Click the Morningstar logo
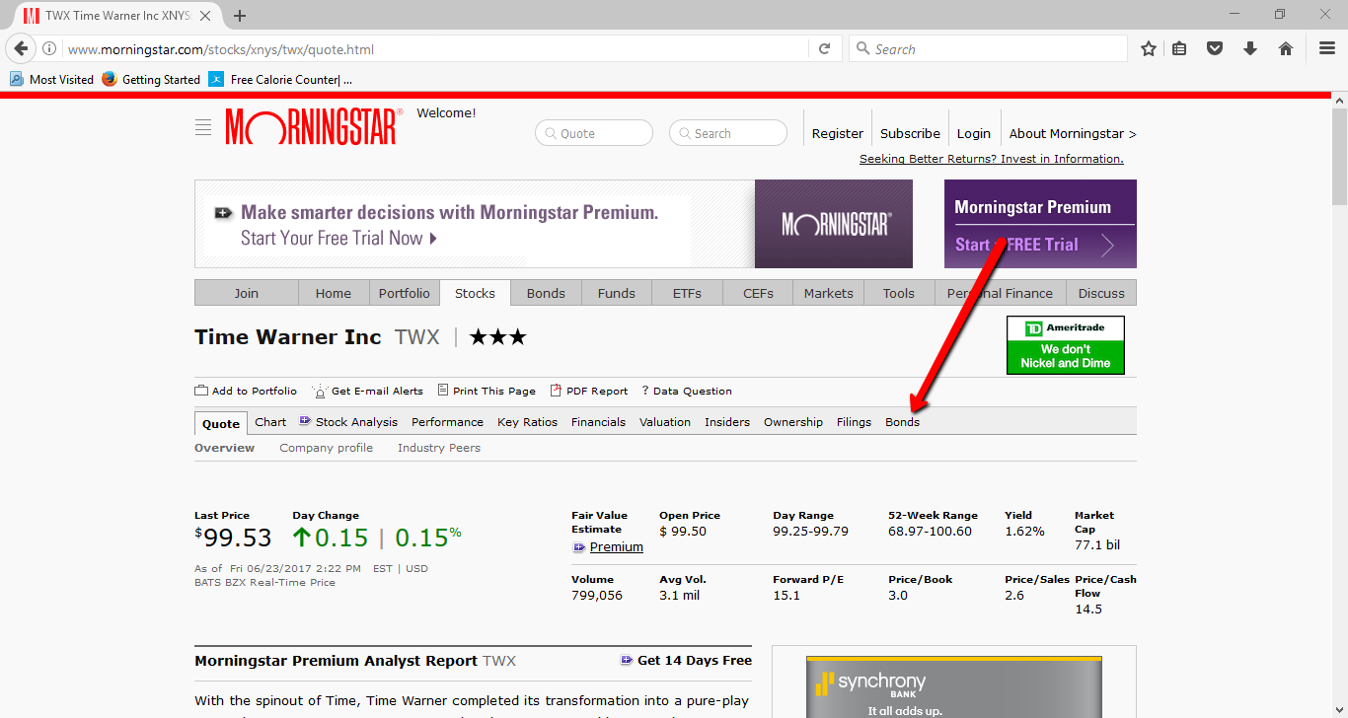Viewport: 1348px width, 718px height. (x=314, y=126)
